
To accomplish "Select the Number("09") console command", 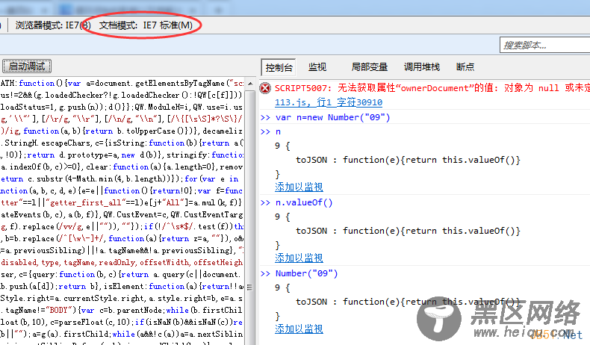I will (306, 273).
